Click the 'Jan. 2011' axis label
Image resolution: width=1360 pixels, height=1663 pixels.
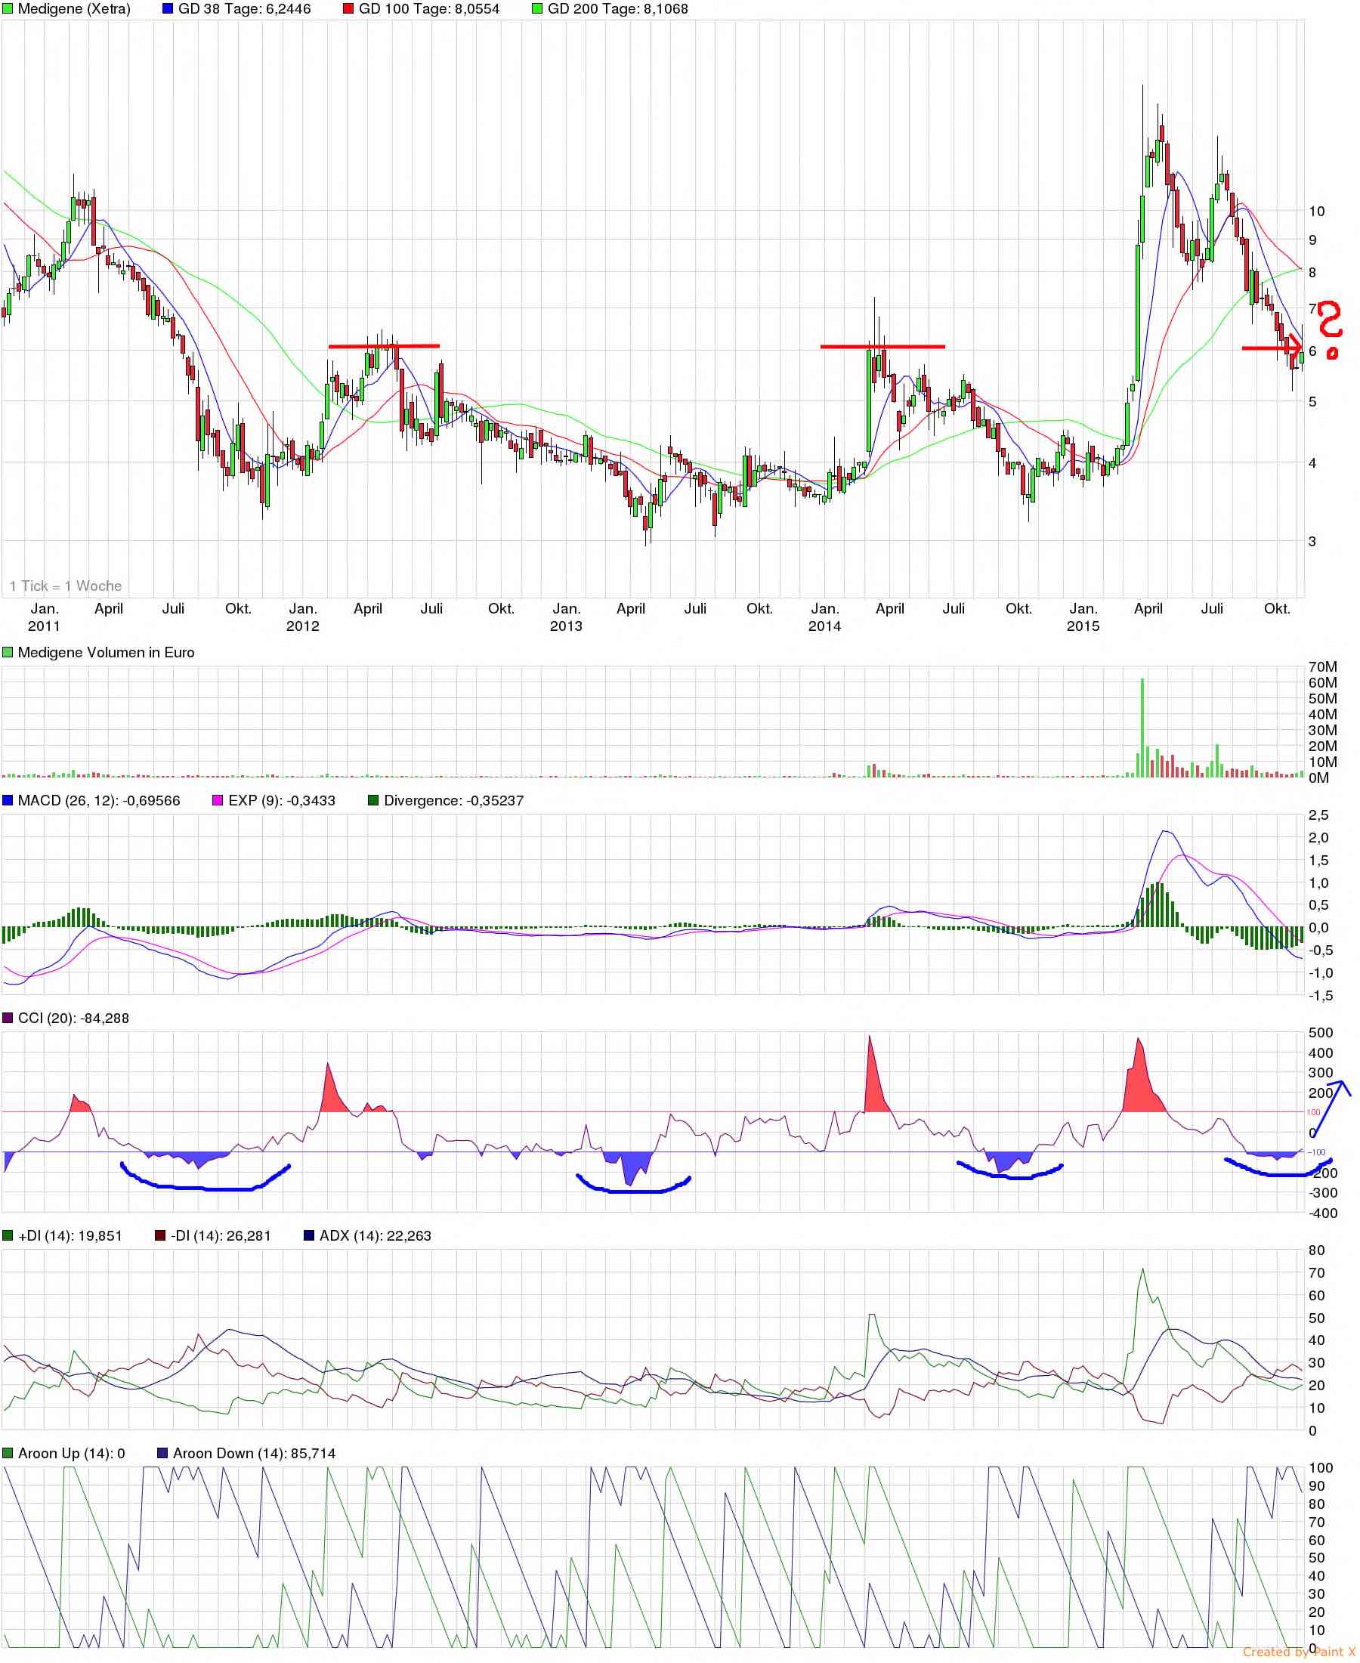44,617
